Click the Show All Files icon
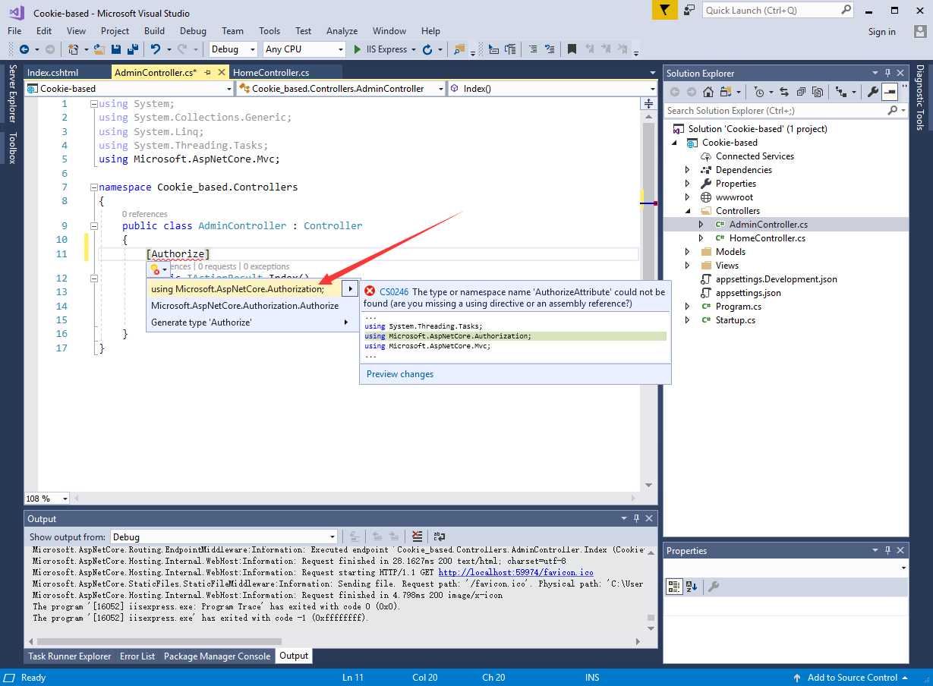This screenshot has width=933, height=686. [818, 92]
